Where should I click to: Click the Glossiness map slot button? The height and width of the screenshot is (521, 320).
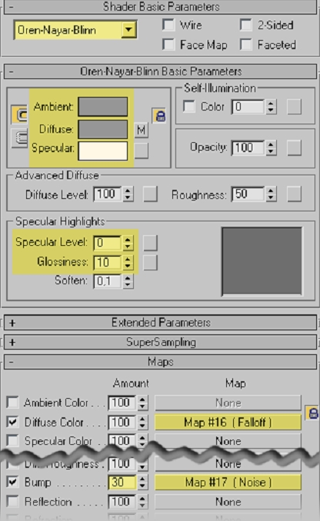(x=150, y=263)
